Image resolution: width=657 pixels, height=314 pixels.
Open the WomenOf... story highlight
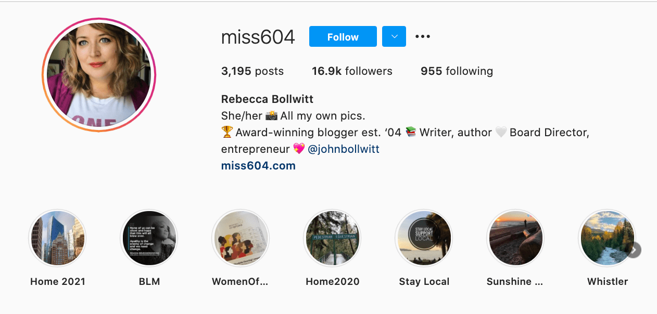(241, 238)
